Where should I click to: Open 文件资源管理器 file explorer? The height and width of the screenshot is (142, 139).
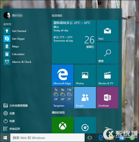[16, 105]
